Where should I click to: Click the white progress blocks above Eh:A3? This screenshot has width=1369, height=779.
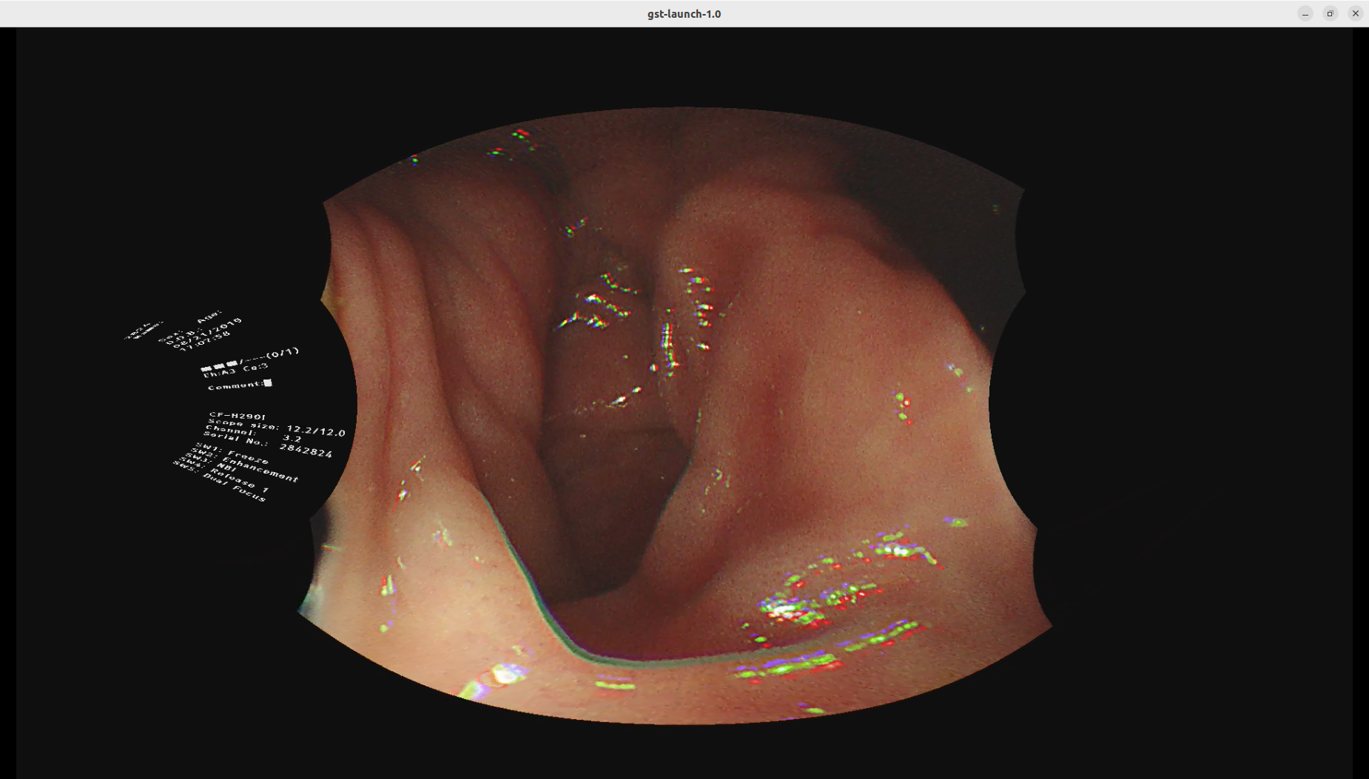click(x=219, y=365)
